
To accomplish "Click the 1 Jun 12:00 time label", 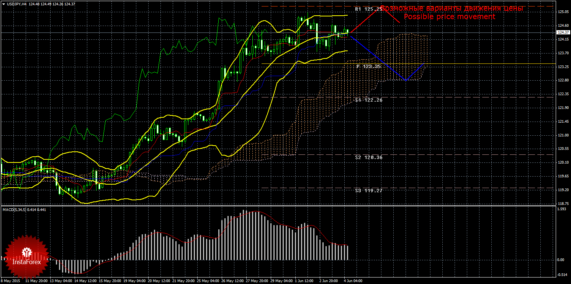I will (304, 281).
